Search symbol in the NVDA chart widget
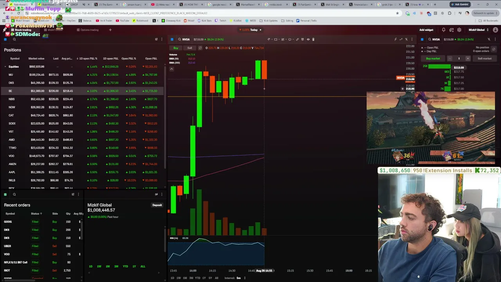 click(179, 39)
